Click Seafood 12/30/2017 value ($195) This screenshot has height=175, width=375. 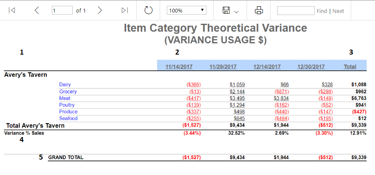click(326, 118)
